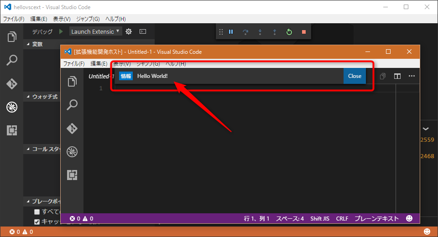The image size is (438, 237).
Task: Open Search in the extension host window
Action: [x=72, y=105]
